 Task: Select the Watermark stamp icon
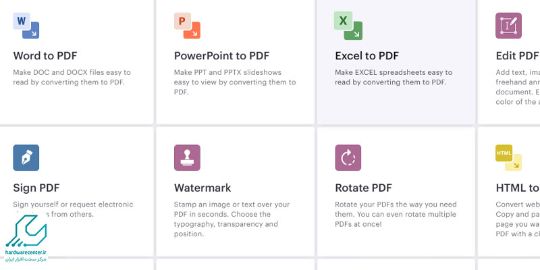[x=187, y=158]
